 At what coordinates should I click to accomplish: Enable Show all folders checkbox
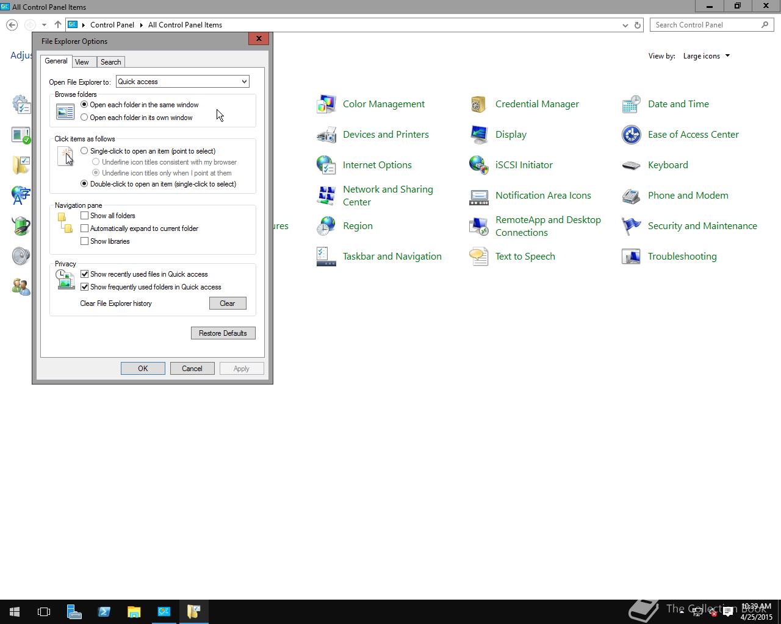click(85, 216)
